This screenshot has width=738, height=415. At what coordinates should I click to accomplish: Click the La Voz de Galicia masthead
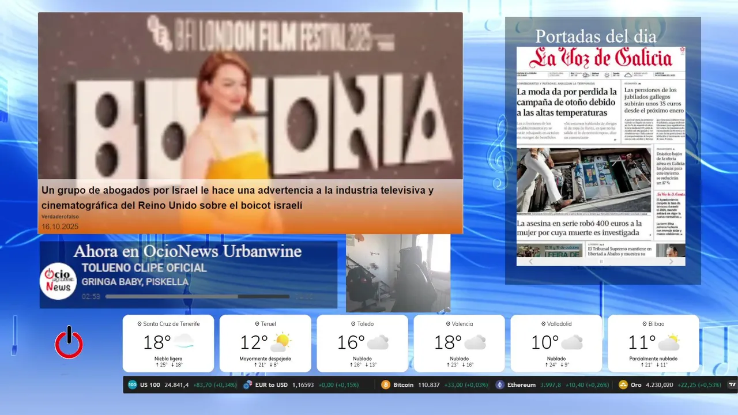pos(601,58)
